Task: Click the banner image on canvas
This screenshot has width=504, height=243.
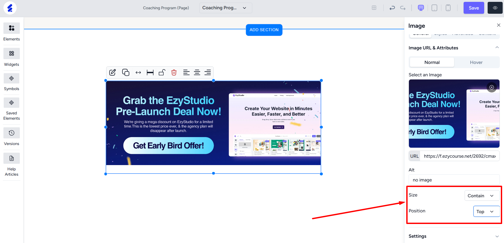Action: pos(213,123)
